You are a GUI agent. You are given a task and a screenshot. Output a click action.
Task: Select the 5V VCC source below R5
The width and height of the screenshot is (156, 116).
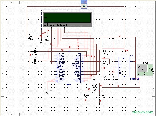(x=42, y=41)
